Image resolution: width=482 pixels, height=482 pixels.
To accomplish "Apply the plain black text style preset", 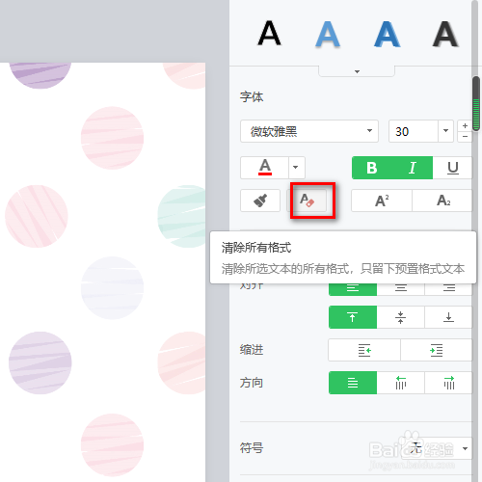I will tap(269, 34).
